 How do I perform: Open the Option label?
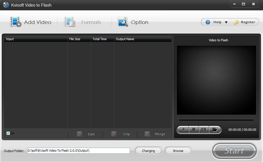(x=140, y=22)
